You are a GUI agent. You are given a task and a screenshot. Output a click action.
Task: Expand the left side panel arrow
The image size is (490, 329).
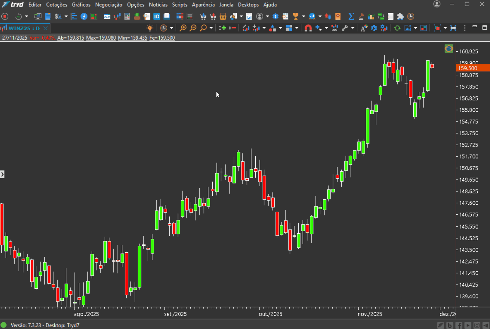[2, 174]
